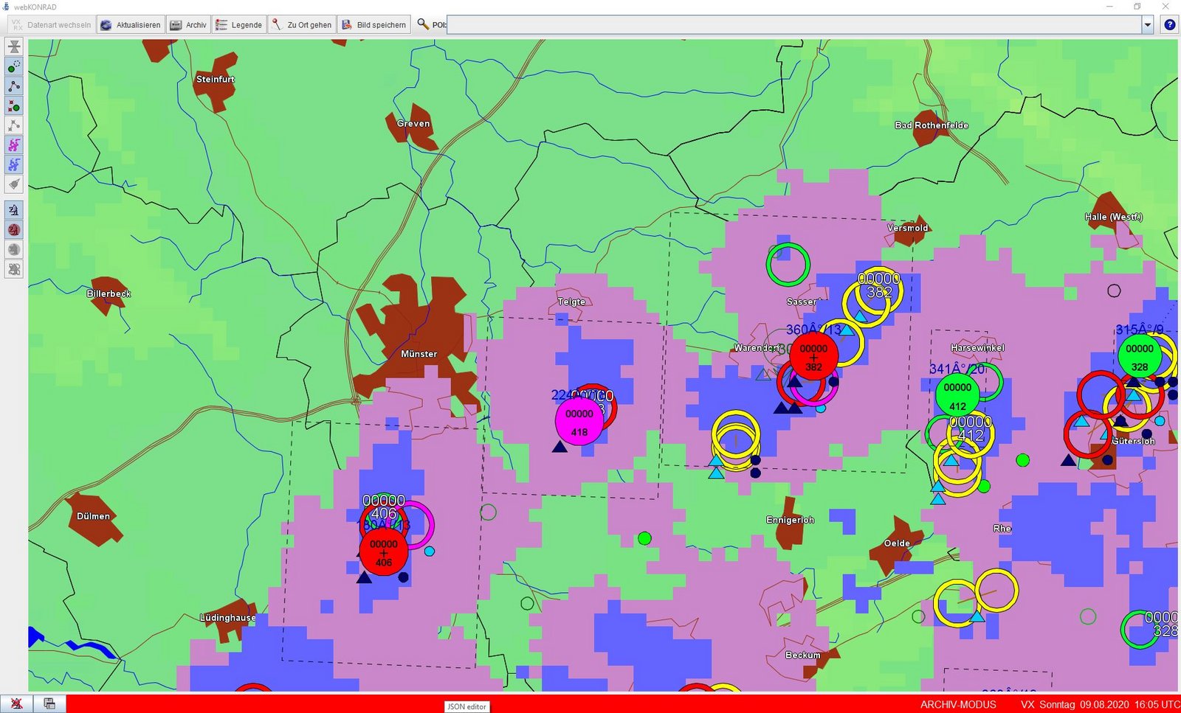Select the green filled cell marker labeled 328
Viewport: 1181px width, 713px height.
point(1140,357)
